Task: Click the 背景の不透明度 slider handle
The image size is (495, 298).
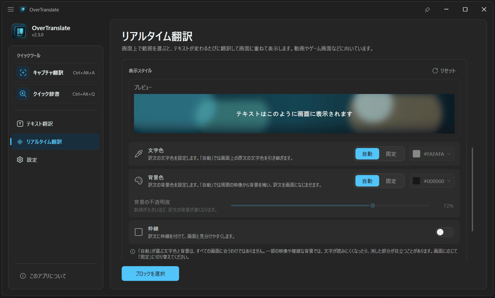Action: [373, 206]
